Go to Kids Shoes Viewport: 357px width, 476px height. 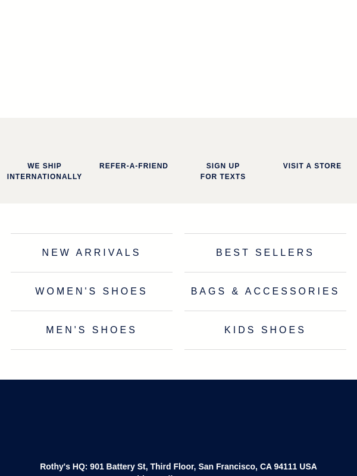[265, 330]
